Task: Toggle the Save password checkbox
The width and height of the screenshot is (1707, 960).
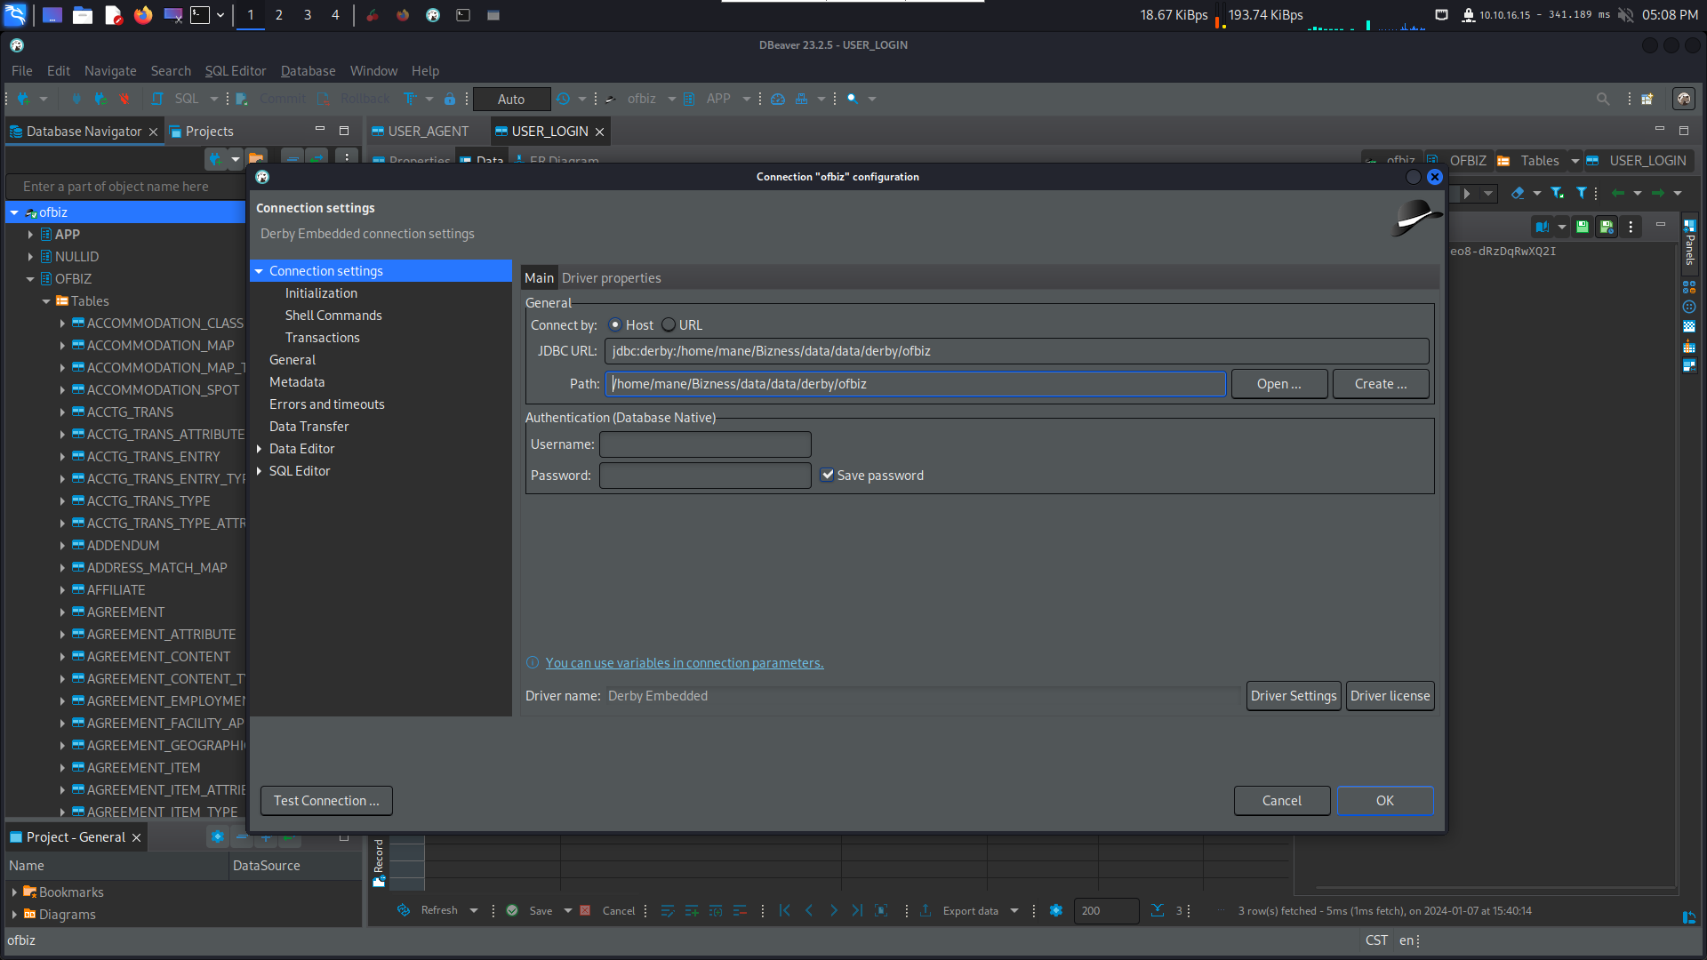Action: point(828,475)
